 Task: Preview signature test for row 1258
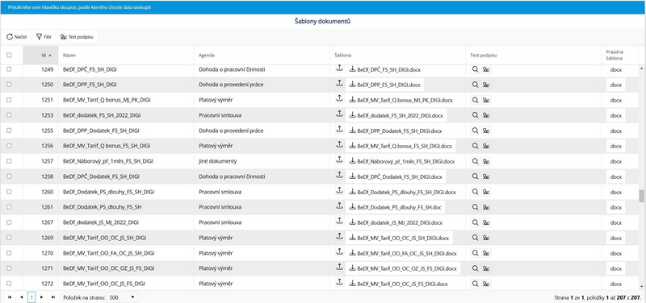pos(475,176)
